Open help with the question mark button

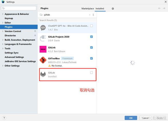coord(4,118)
